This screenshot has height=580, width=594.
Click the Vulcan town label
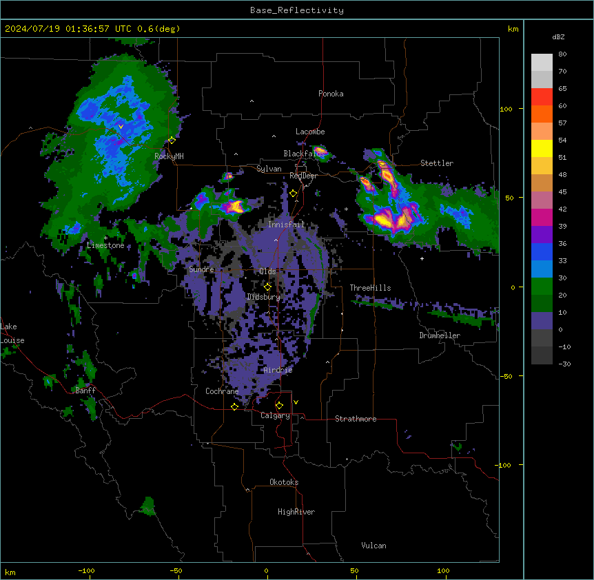[x=373, y=546]
